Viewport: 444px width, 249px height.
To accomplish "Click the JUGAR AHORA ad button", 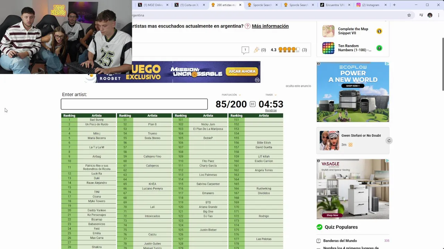I will (242, 71).
